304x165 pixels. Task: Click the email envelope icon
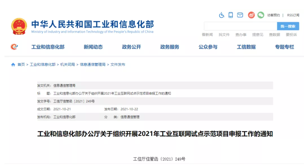(x=240, y=15)
